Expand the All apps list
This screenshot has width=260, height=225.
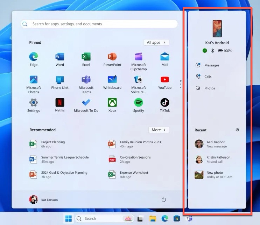pos(156,42)
